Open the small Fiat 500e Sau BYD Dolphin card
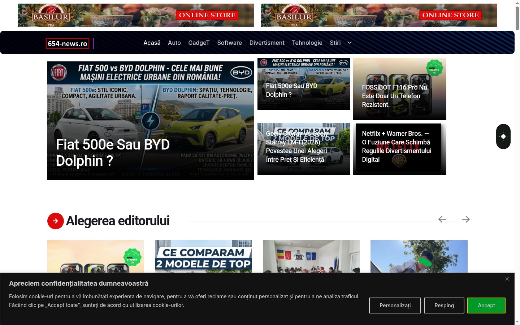This screenshot has width=520, height=325. (304, 84)
